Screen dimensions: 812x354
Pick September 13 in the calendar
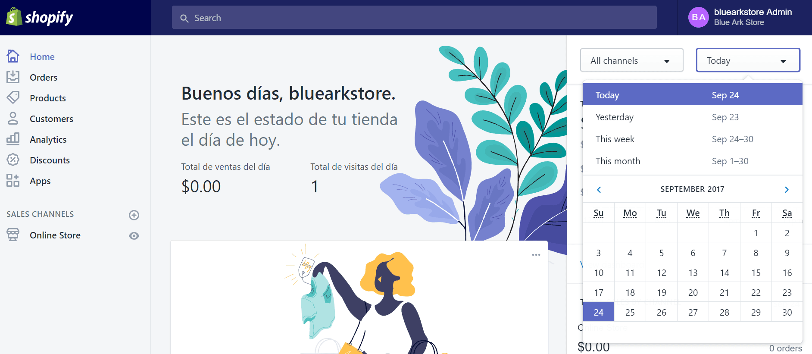693,272
